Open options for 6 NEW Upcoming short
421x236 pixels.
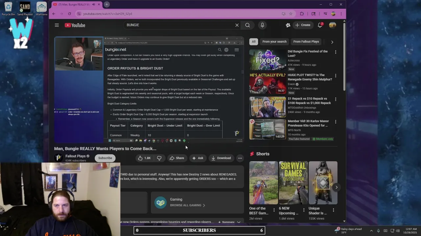pos(304,210)
